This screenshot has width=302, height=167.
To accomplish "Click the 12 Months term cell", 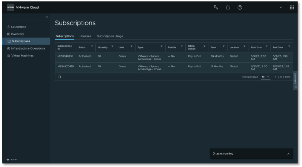I will point(217,66).
